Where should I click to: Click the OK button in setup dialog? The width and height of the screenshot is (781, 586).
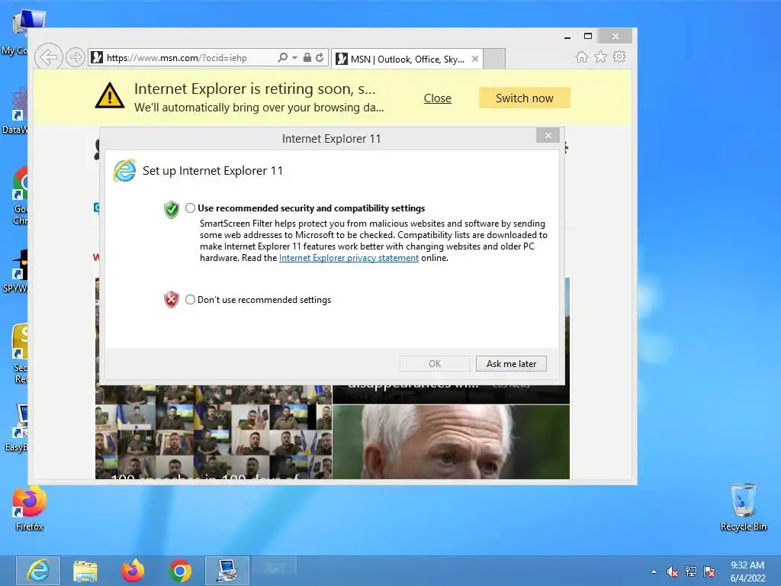pyautogui.click(x=434, y=364)
